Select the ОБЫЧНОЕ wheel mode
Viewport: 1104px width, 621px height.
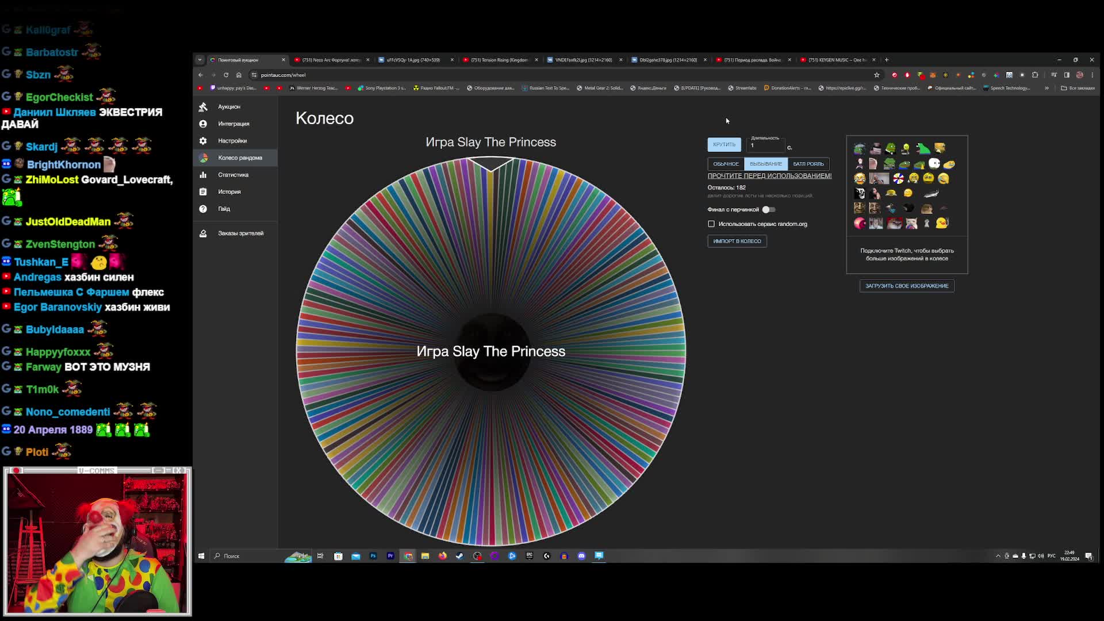(x=726, y=164)
